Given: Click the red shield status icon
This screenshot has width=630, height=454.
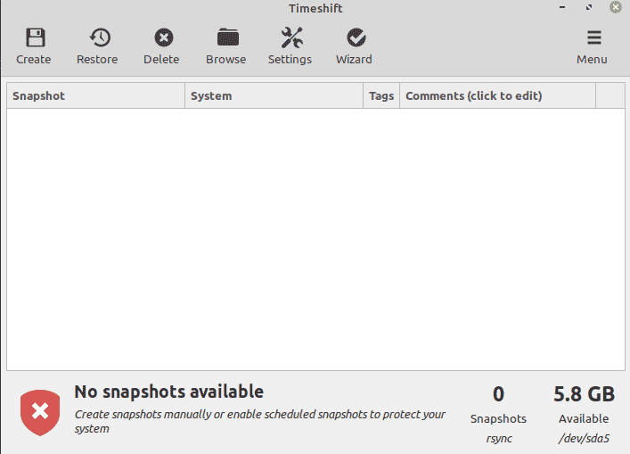Looking at the screenshot, I should (x=40, y=412).
